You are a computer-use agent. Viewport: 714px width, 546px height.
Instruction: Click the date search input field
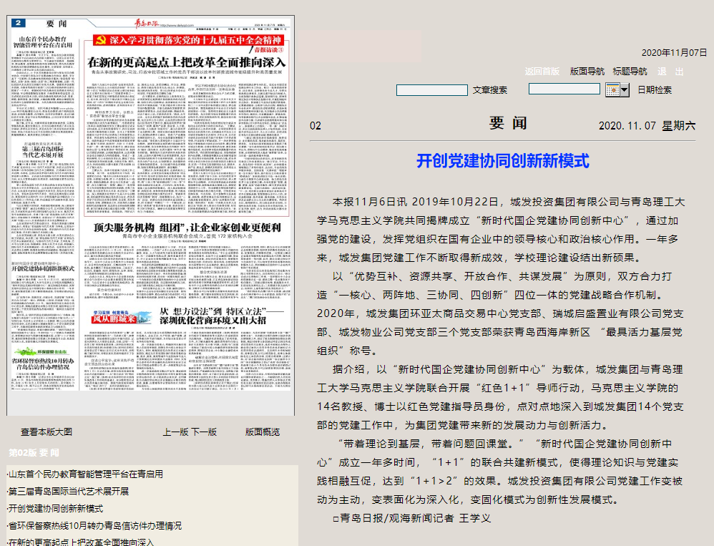click(564, 89)
